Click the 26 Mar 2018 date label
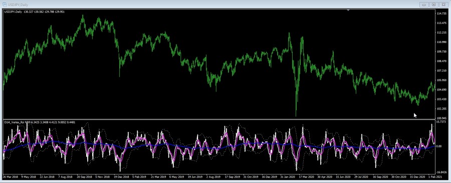451x183 pixels. point(11,177)
